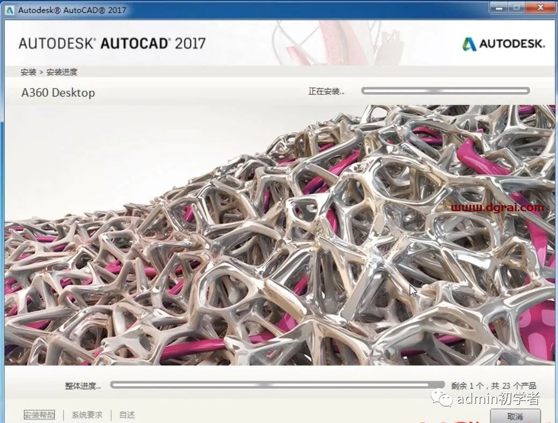Click the overall progress bar (整体进度)
Viewport: 558px width, 423px height.
(x=277, y=385)
